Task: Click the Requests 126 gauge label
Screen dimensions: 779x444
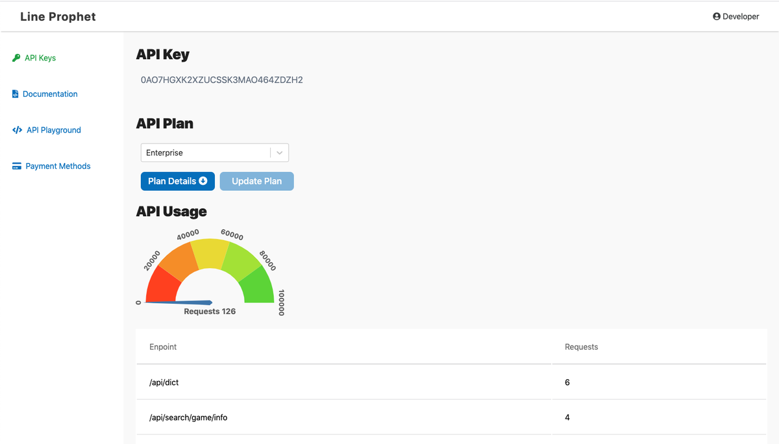Action: pyautogui.click(x=210, y=312)
